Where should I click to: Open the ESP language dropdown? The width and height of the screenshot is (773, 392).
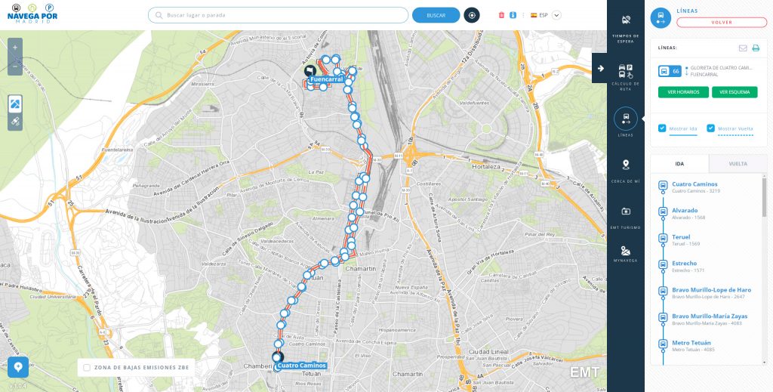tap(556, 15)
